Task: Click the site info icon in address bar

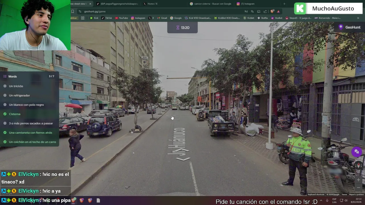Action: 80,11
